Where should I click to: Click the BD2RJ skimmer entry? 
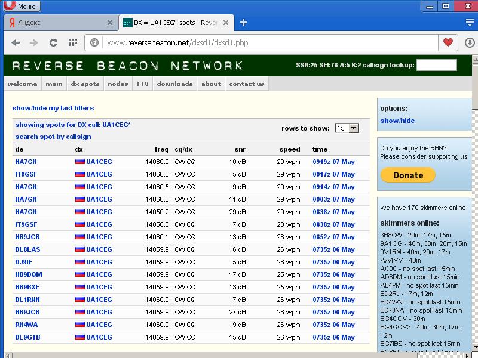click(x=407, y=294)
